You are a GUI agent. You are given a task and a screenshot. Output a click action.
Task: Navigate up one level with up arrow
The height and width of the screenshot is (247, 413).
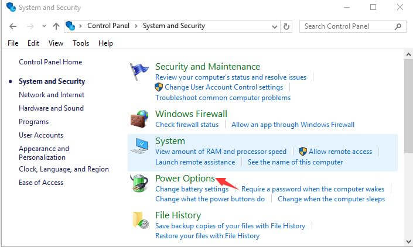tap(56, 26)
